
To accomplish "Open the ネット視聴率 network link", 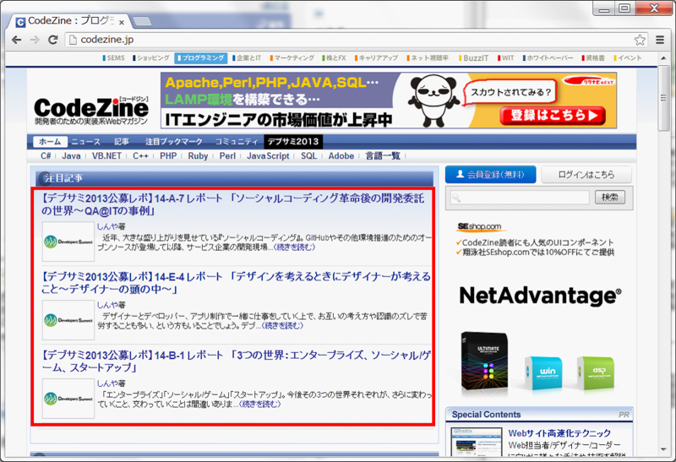I will pos(428,57).
